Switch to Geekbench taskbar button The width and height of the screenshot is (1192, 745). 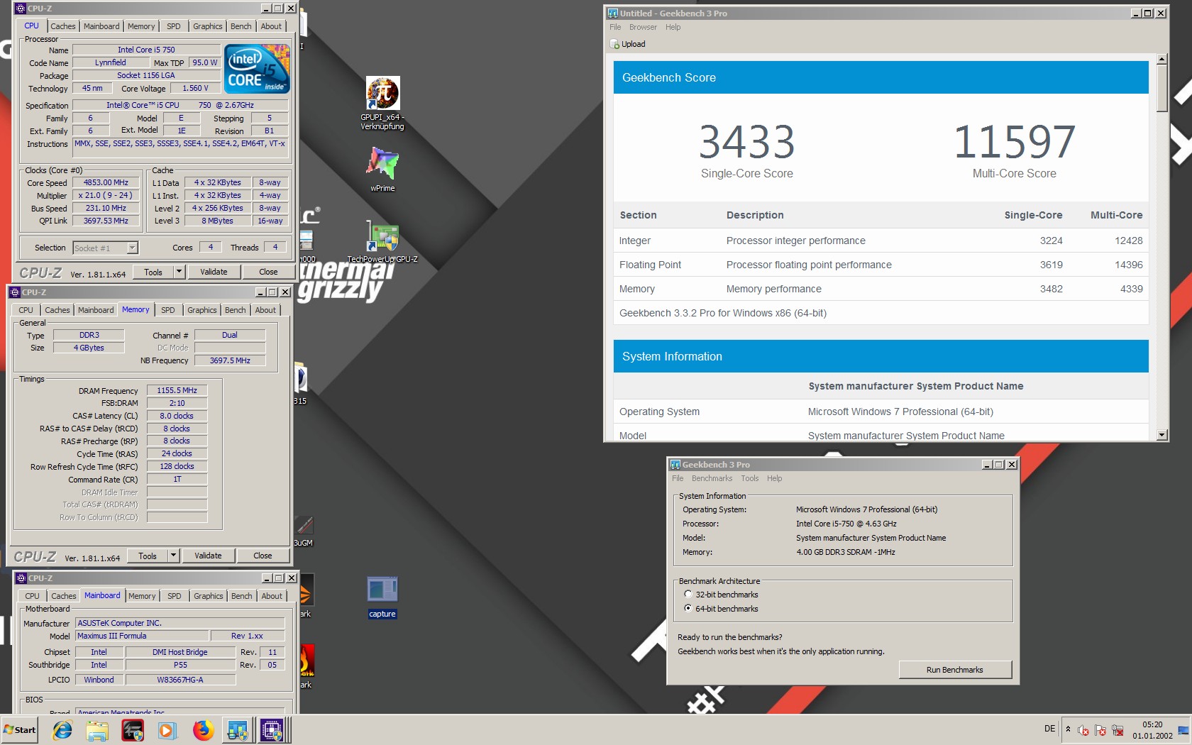pyautogui.click(x=238, y=729)
